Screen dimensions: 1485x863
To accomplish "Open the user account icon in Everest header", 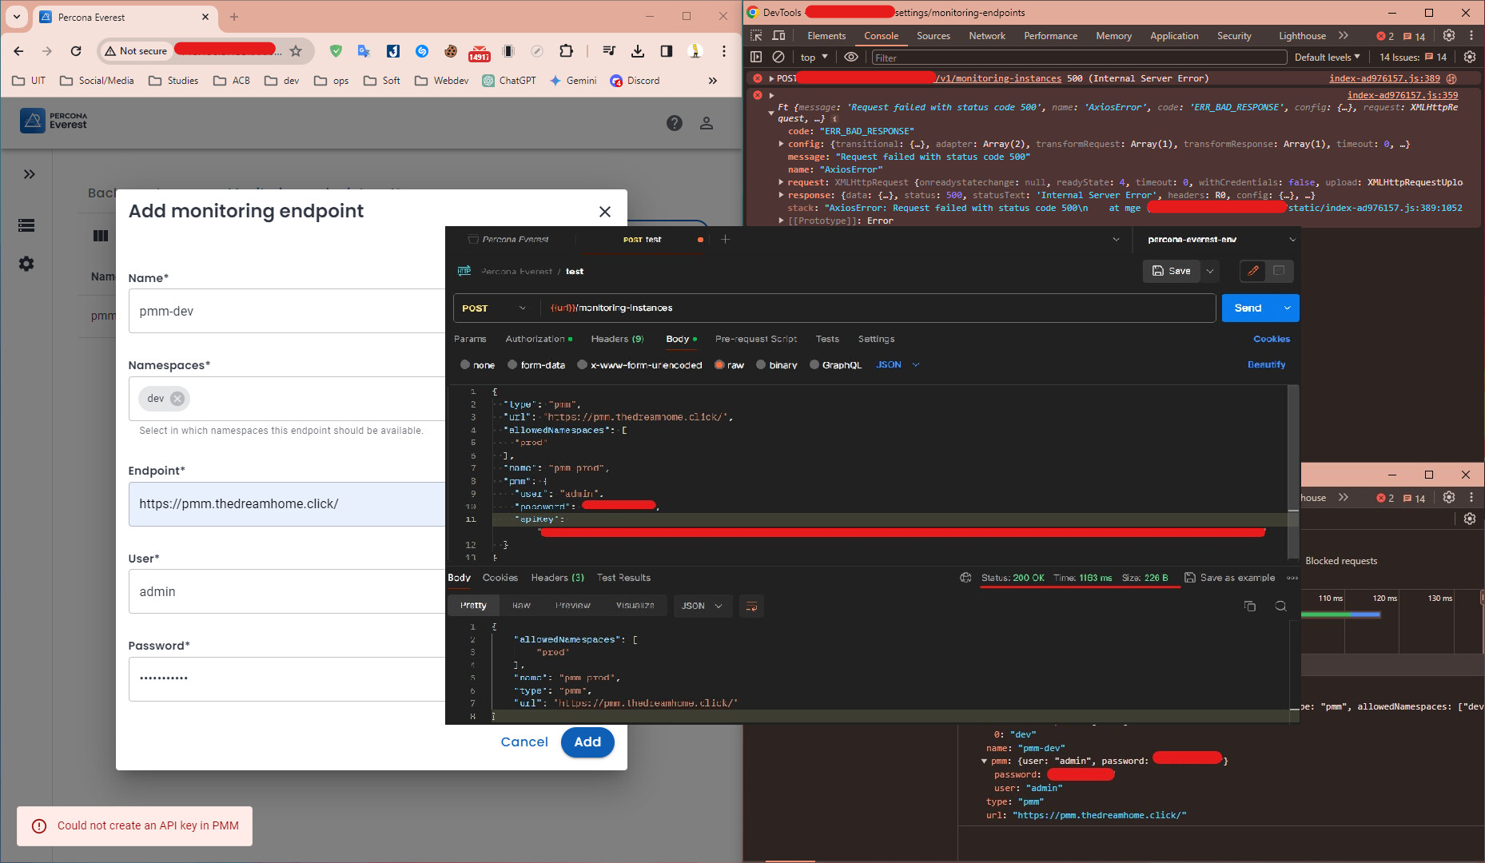I will click(x=707, y=123).
